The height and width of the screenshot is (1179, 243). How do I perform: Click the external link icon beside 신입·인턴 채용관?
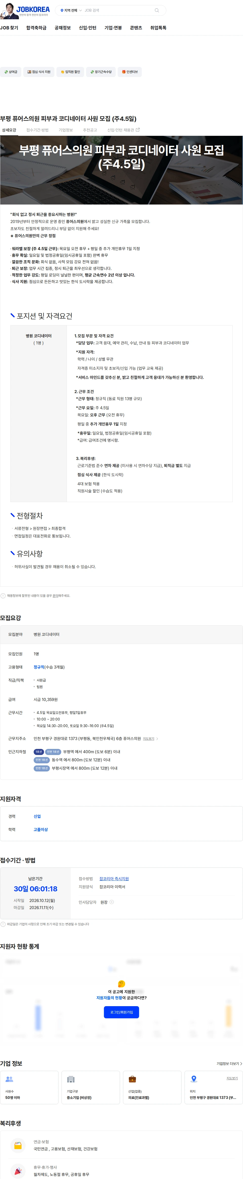point(138,130)
